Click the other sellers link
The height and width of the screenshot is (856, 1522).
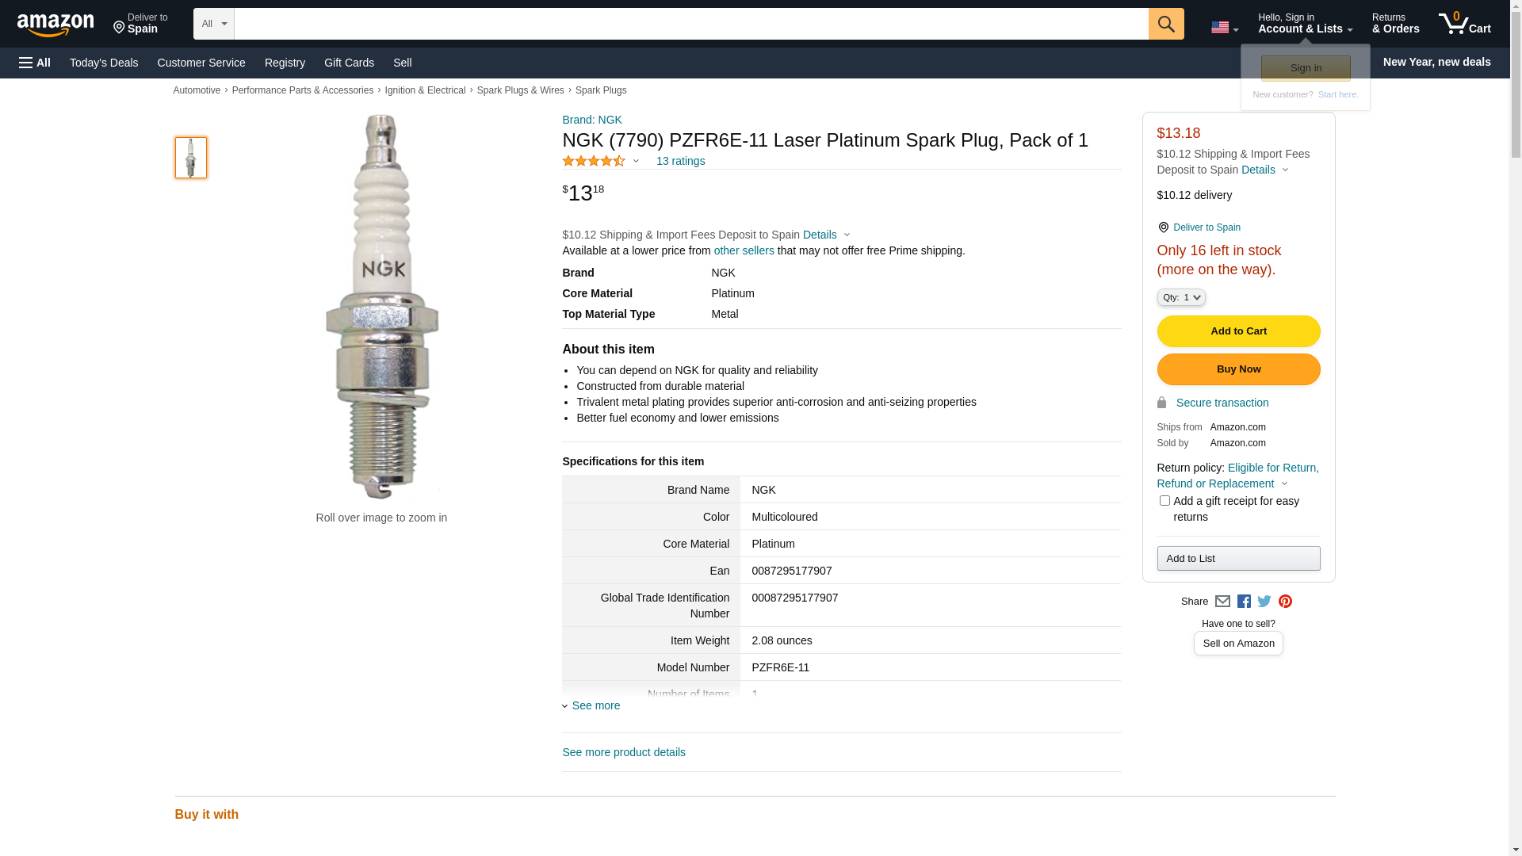[744, 250]
